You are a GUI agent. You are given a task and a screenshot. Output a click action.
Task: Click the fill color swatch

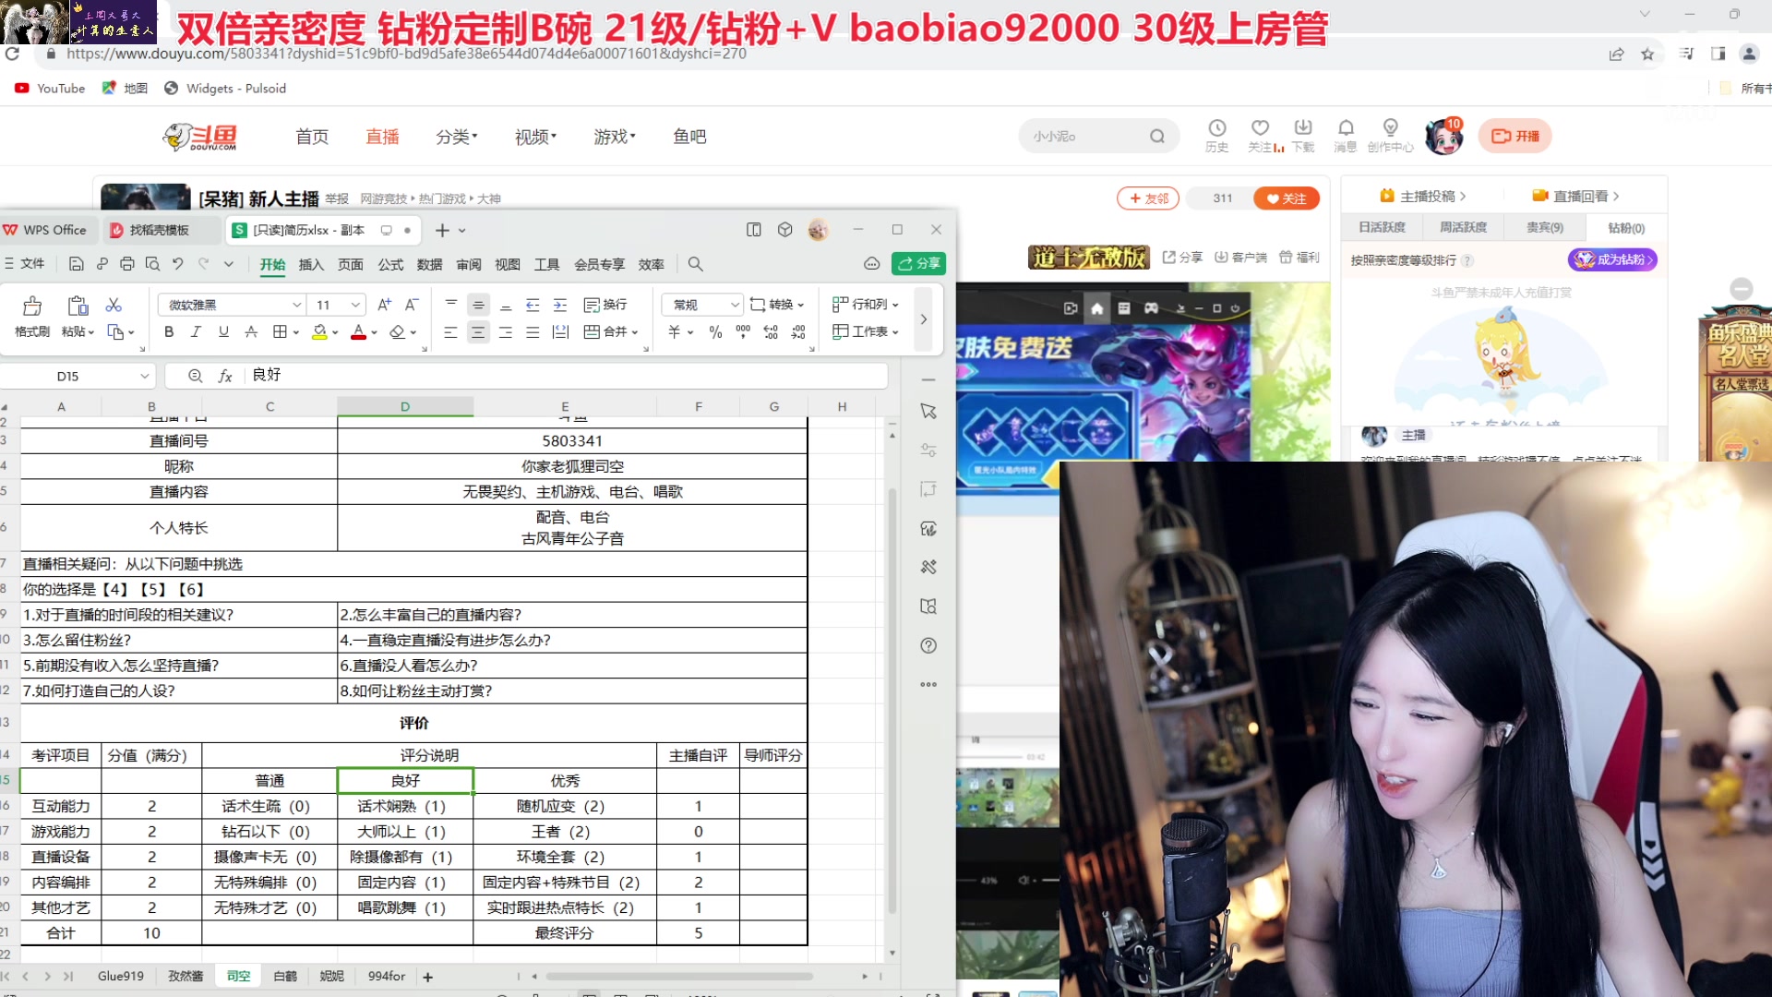coord(319,331)
